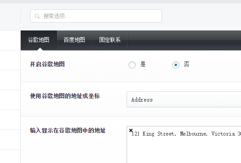Select the 是 radio button
The width and height of the screenshot is (241, 163).
click(132, 65)
